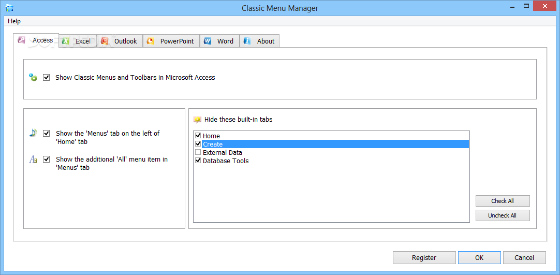Maximize the Classic Menu Manager window
The height and width of the screenshot is (275, 560).
click(526, 6)
